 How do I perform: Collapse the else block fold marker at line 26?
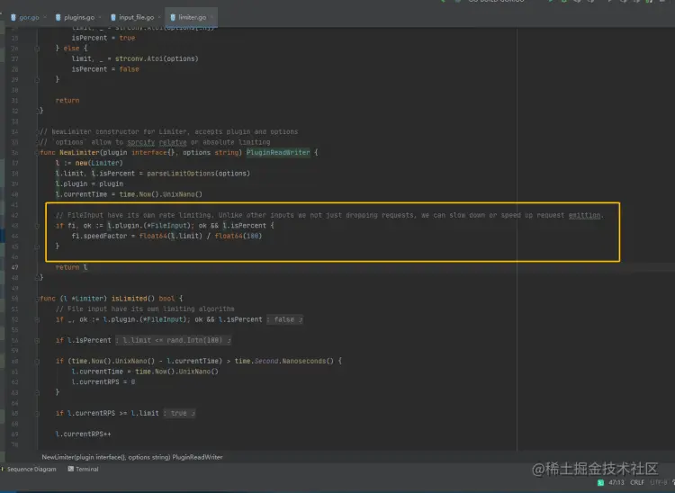37,49
